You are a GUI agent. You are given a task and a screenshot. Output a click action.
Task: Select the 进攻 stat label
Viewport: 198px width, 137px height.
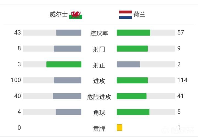pyautogui.click(x=99, y=81)
